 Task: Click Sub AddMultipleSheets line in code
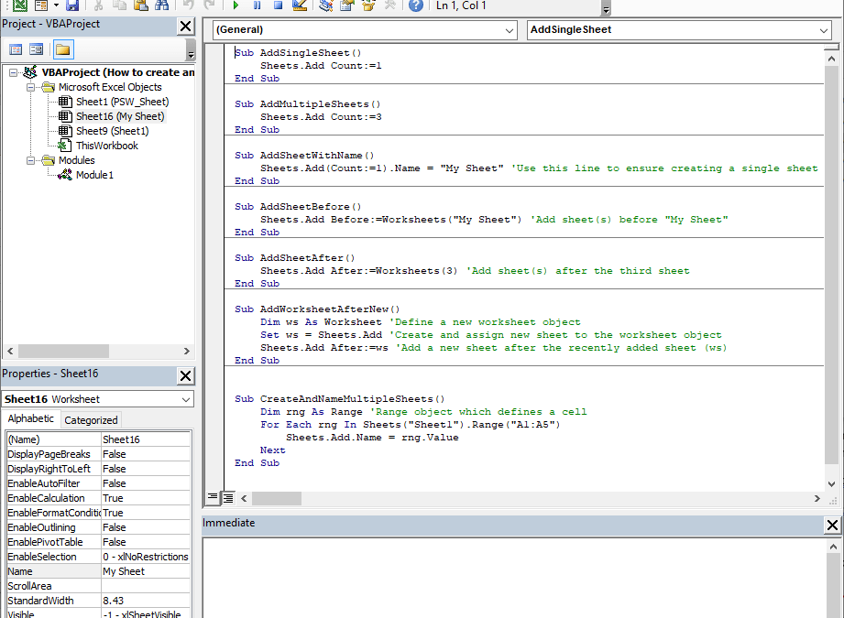(x=307, y=103)
